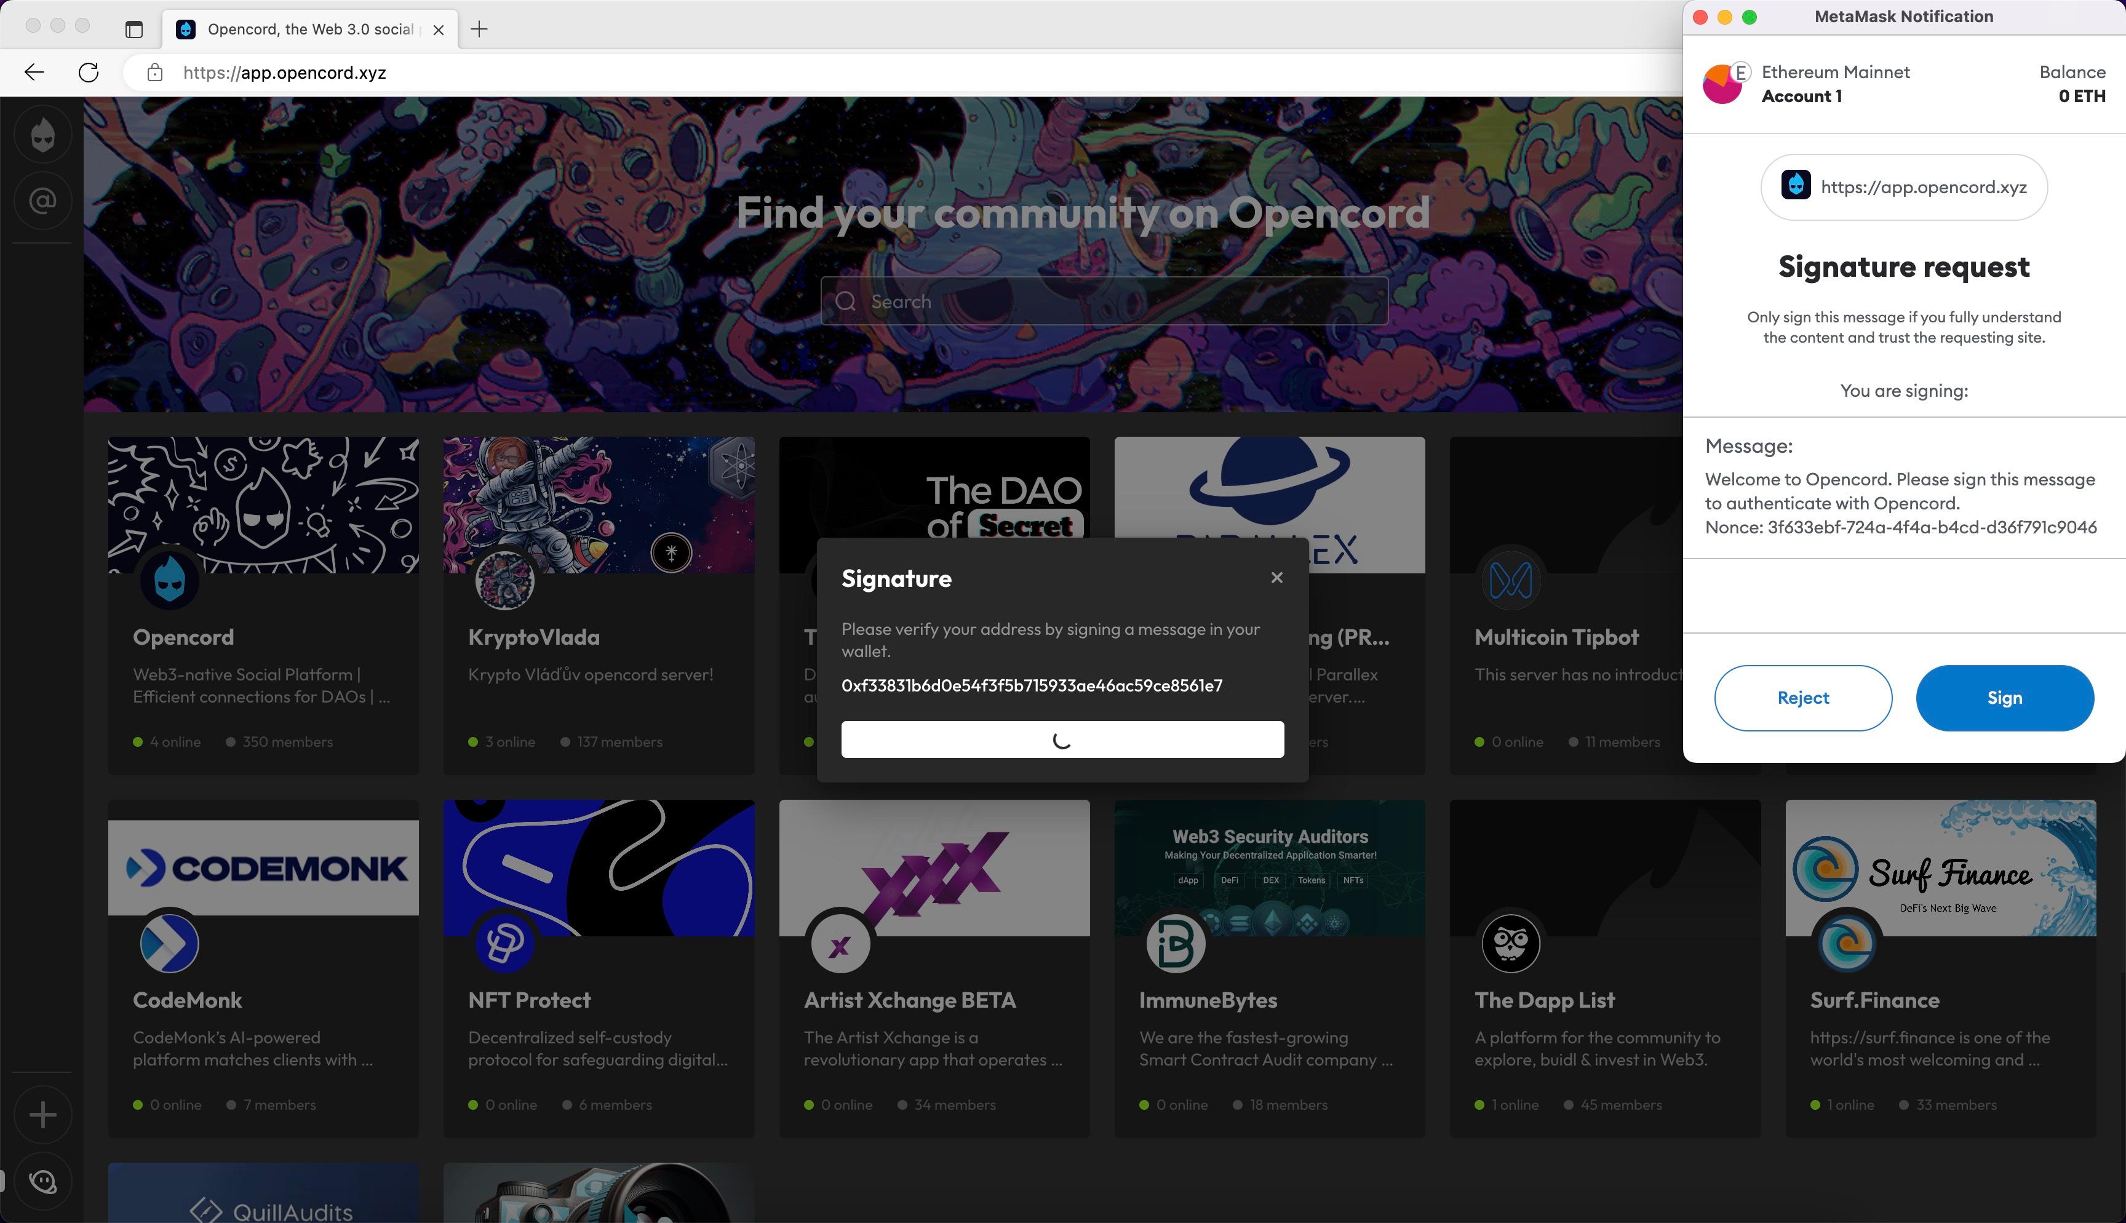Open a new browser tab with plus
Image resolution: width=2126 pixels, height=1223 pixels.
pos(479,30)
